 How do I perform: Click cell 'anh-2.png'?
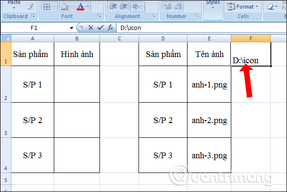[209, 120]
